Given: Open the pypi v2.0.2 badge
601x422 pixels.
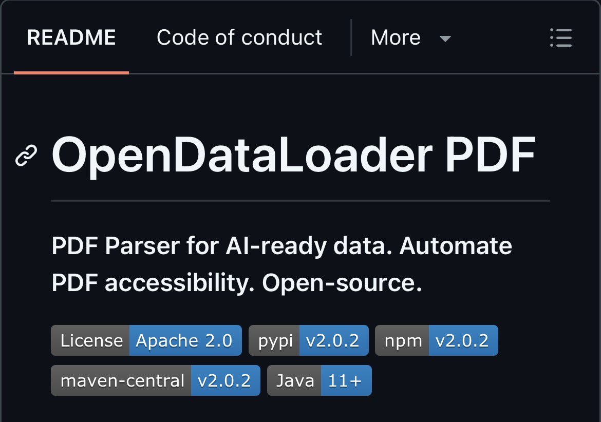Looking at the screenshot, I should [x=309, y=340].
